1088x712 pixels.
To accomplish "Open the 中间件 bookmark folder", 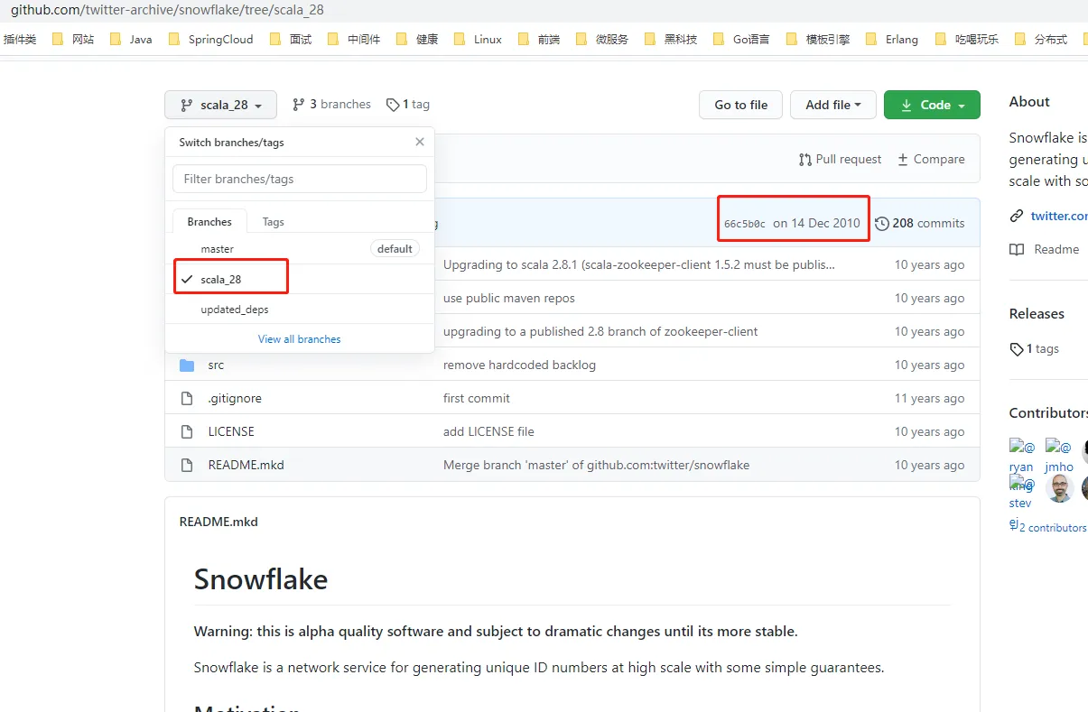I will (x=354, y=39).
